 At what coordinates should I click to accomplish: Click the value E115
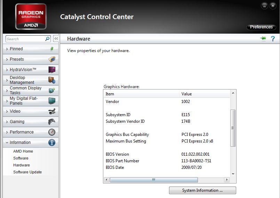185,115
